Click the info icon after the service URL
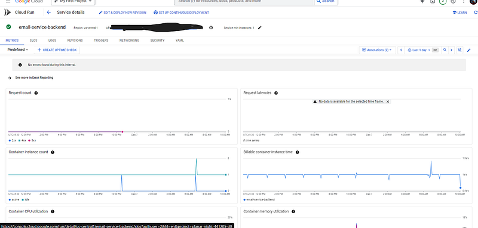The height and width of the screenshot is (228, 478). coord(211,27)
